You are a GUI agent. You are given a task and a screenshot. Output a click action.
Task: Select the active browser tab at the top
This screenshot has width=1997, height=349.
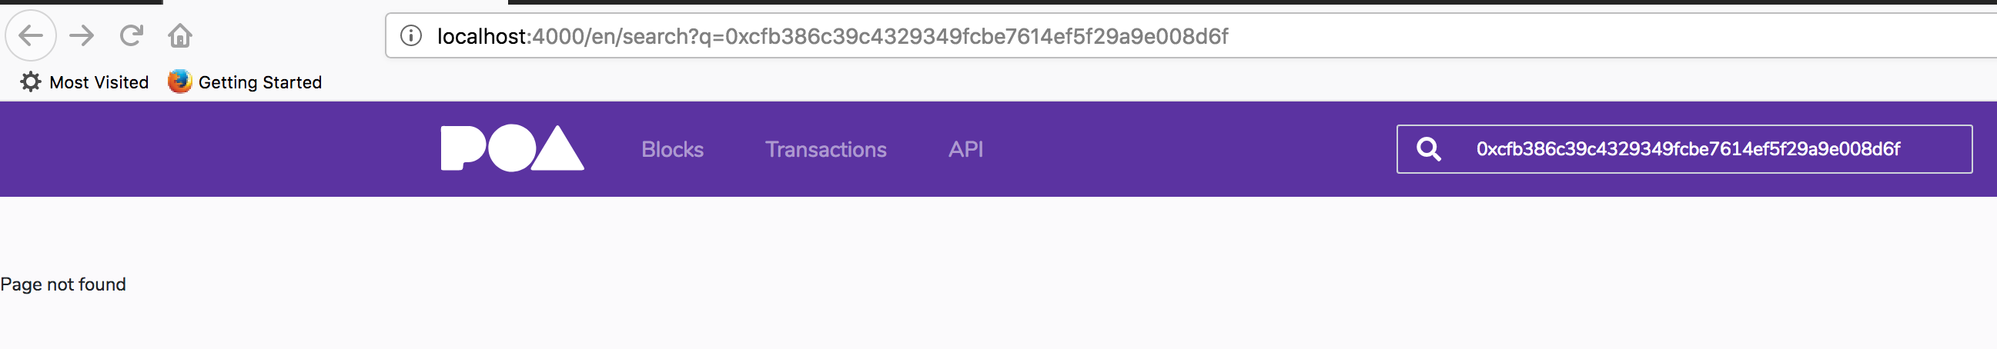click(x=335, y=2)
